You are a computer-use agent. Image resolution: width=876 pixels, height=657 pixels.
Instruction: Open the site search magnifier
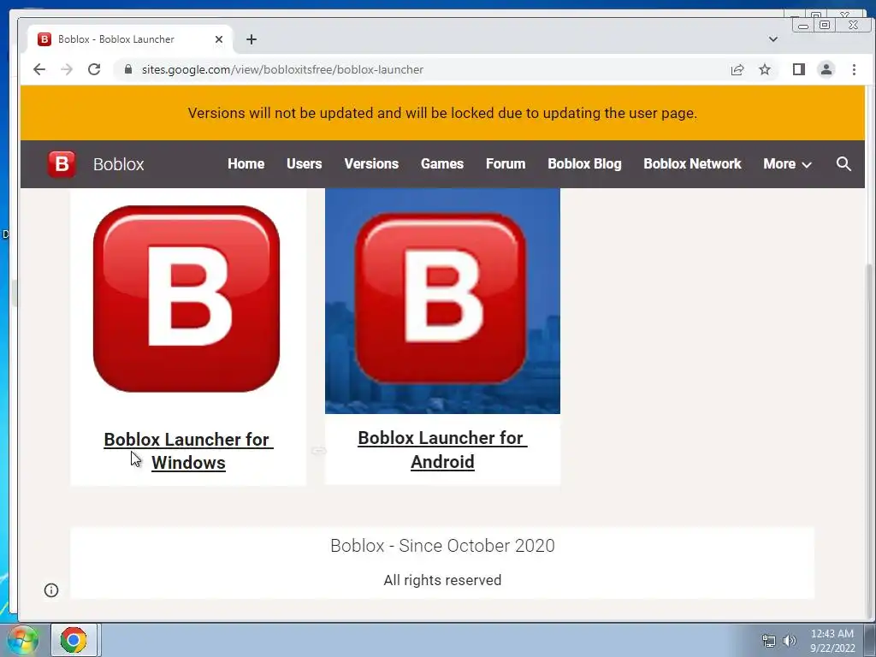pyautogui.click(x=843, y=163)
